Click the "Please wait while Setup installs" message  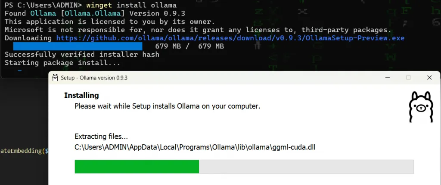[167, 106]
